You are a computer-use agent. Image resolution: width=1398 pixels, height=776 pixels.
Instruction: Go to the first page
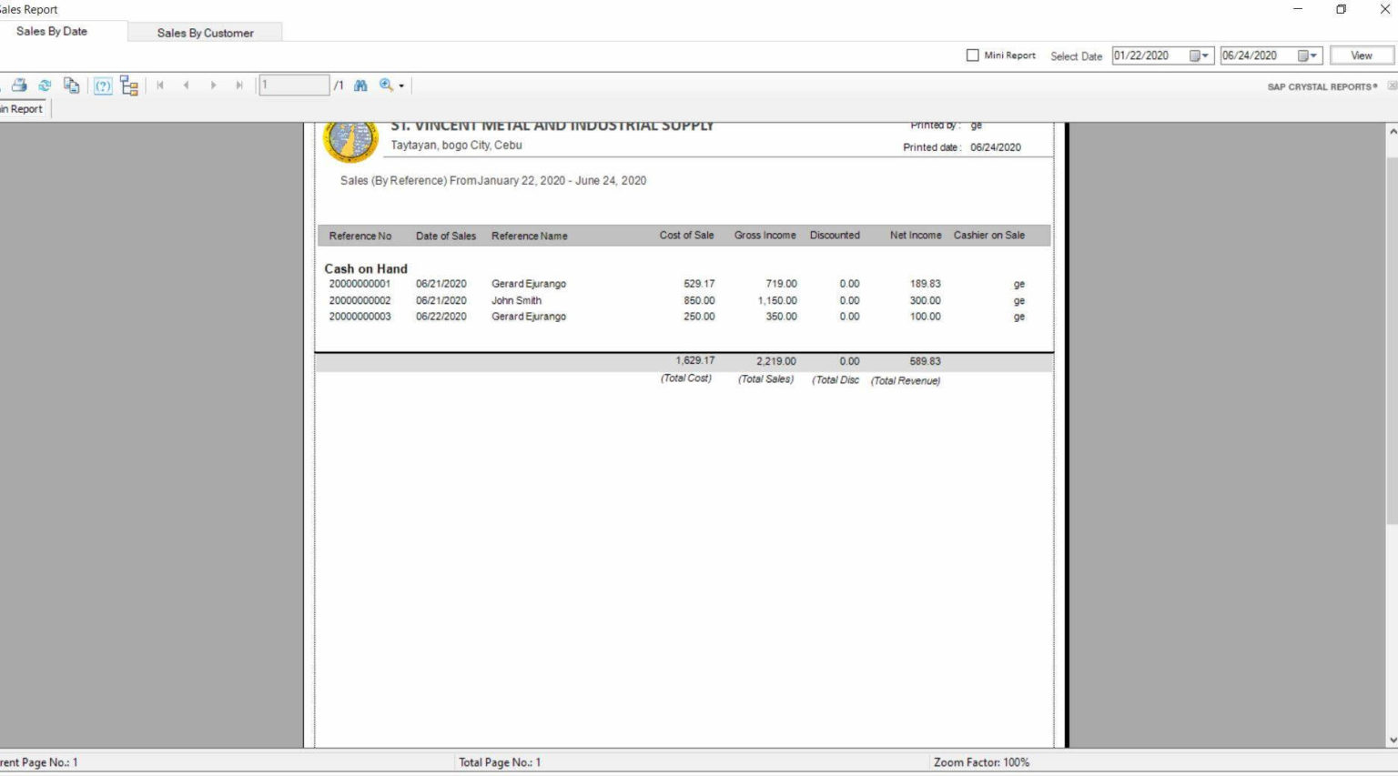click(161, 85)
